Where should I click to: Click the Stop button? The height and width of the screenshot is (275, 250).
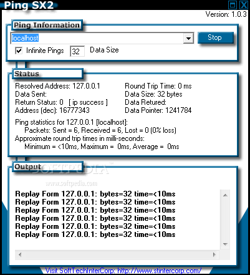215,37
